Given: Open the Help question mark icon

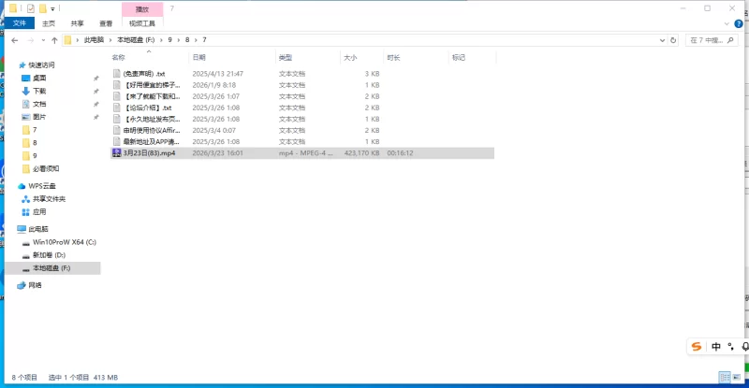Looking at the screenshot, I should [x=741, y=23].
